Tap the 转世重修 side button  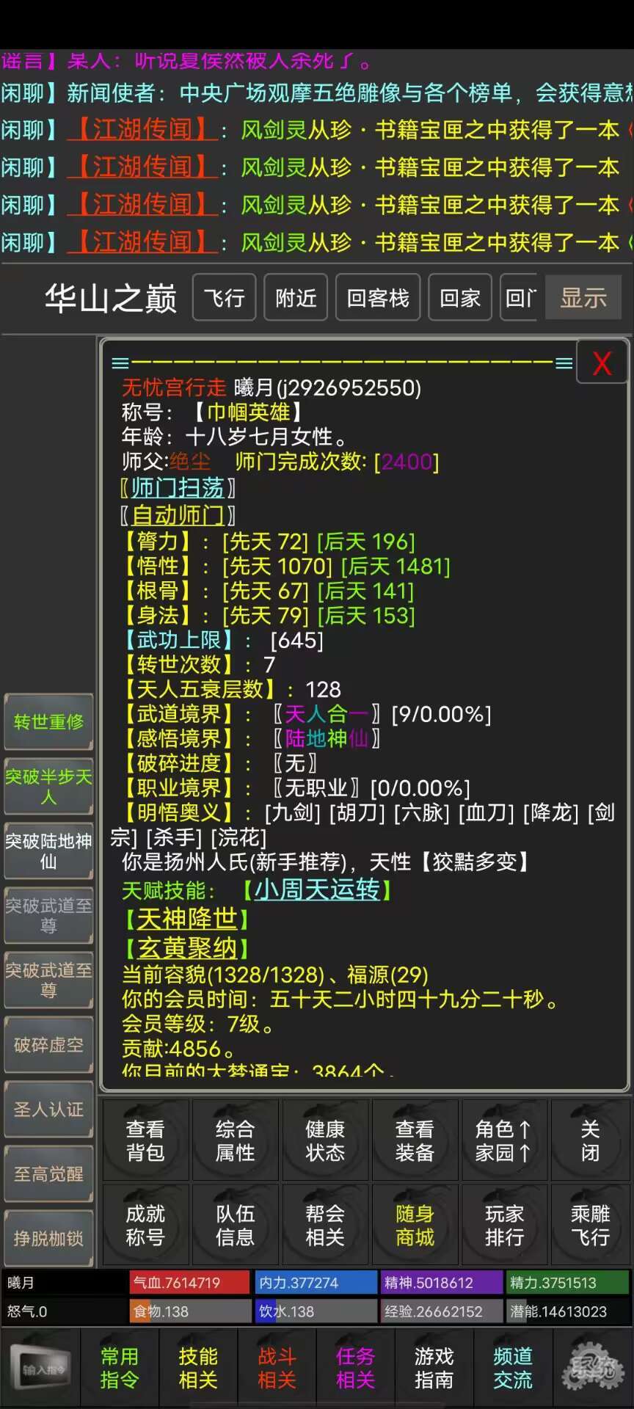pyautogui.click(x=48, y=722)
